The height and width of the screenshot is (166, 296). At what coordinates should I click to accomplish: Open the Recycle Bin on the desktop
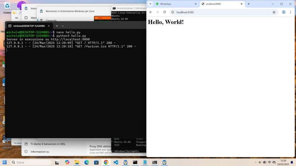[7, 6]
